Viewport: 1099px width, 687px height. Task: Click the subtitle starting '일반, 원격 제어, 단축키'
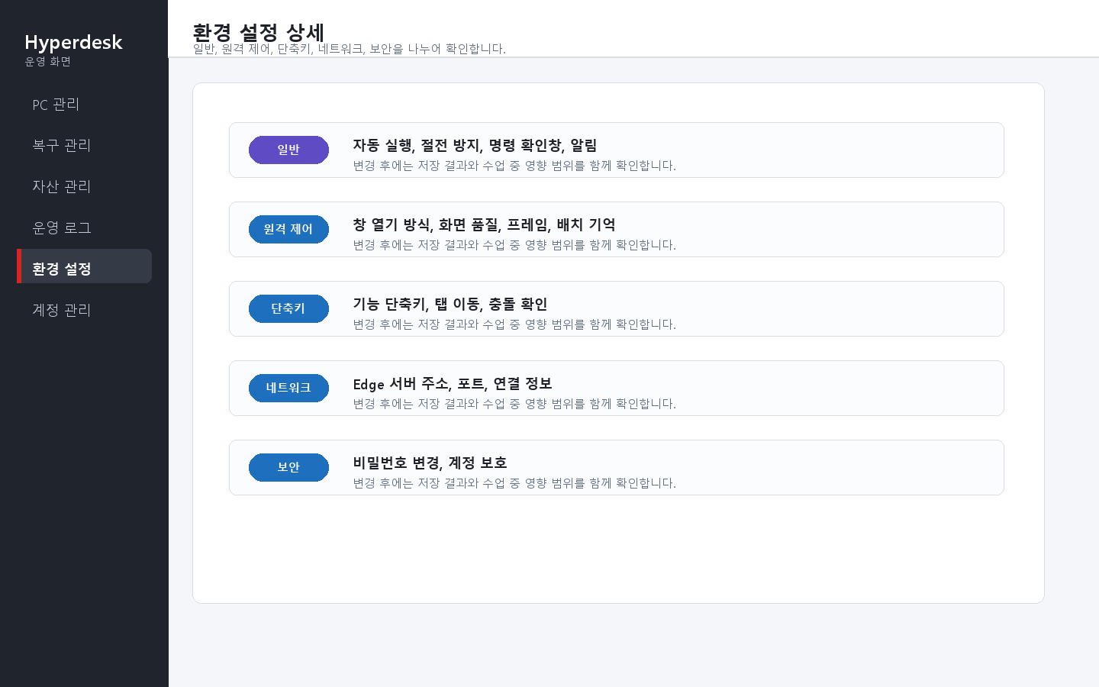tap(350, 49)
